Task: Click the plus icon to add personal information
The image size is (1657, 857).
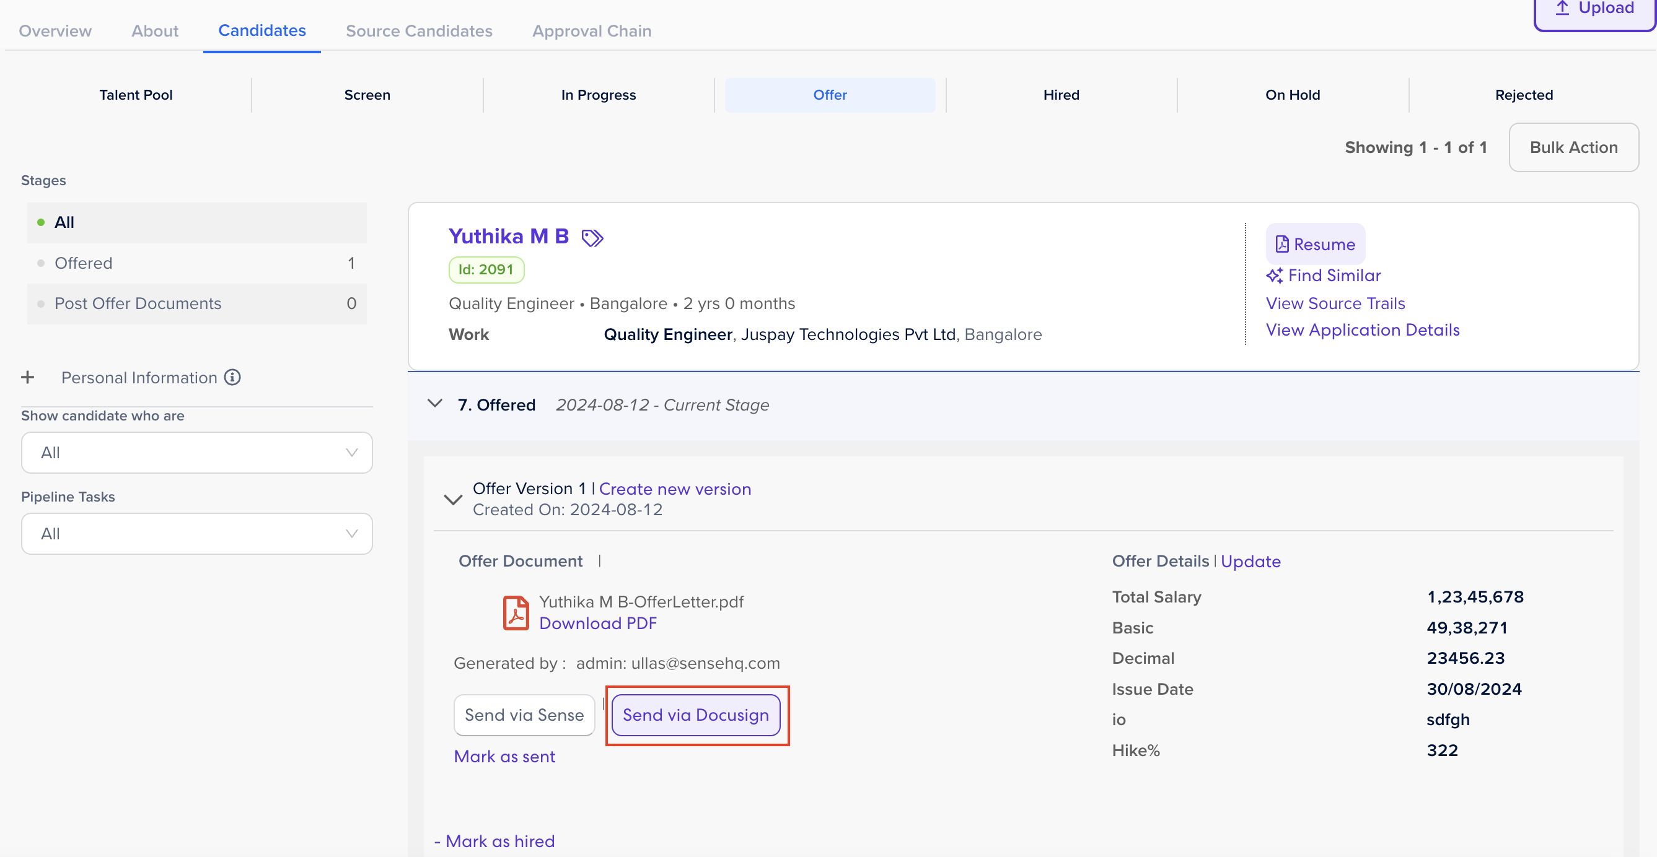Action: [x=29, y=377]
